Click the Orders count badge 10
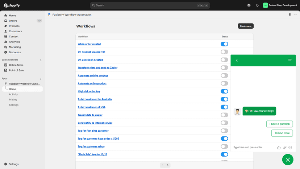The width and height of the screenshot is (300, 169). point(39,21)
